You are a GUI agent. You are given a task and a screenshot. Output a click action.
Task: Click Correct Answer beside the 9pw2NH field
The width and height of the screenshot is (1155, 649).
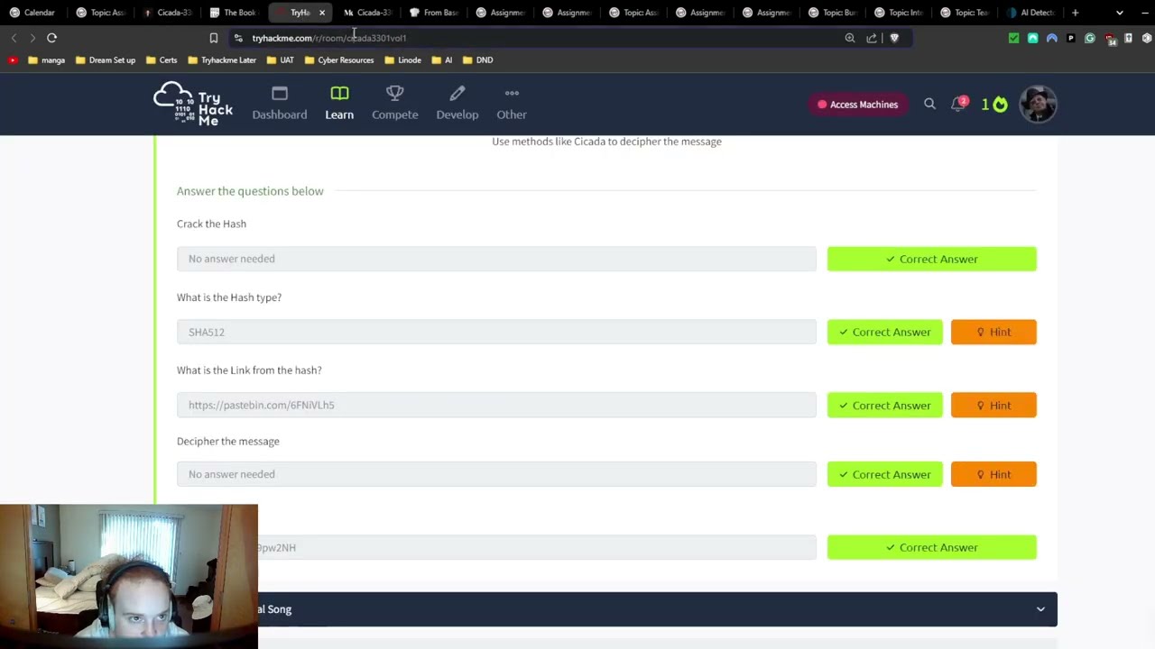coord(931,547)
